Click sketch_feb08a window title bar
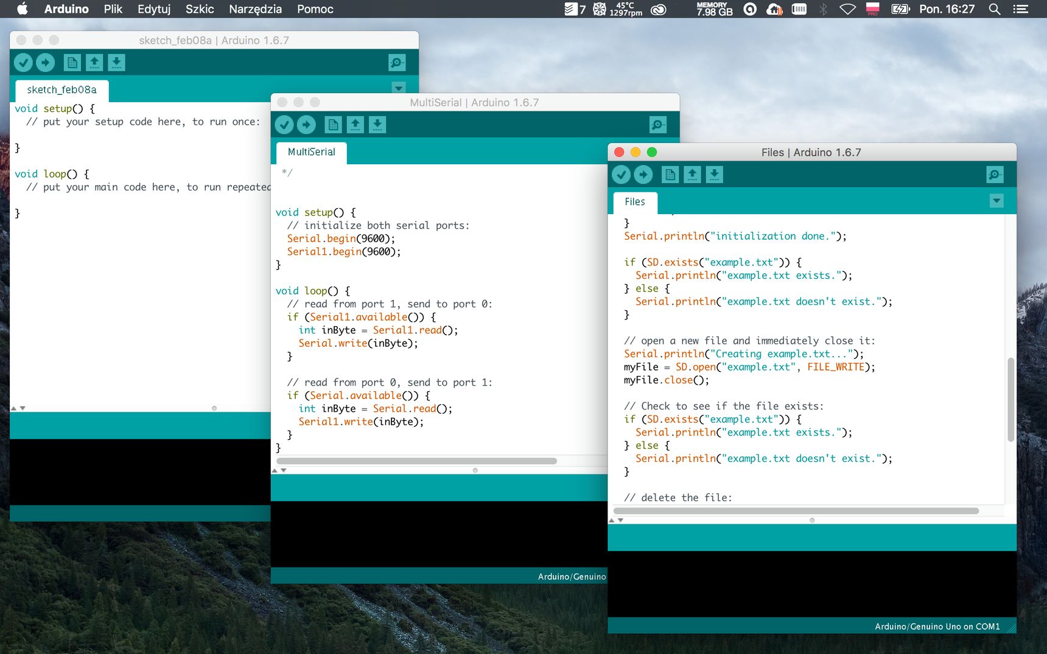The height and width of the screenshot is (654, 1047). click(x=214, y=40)
